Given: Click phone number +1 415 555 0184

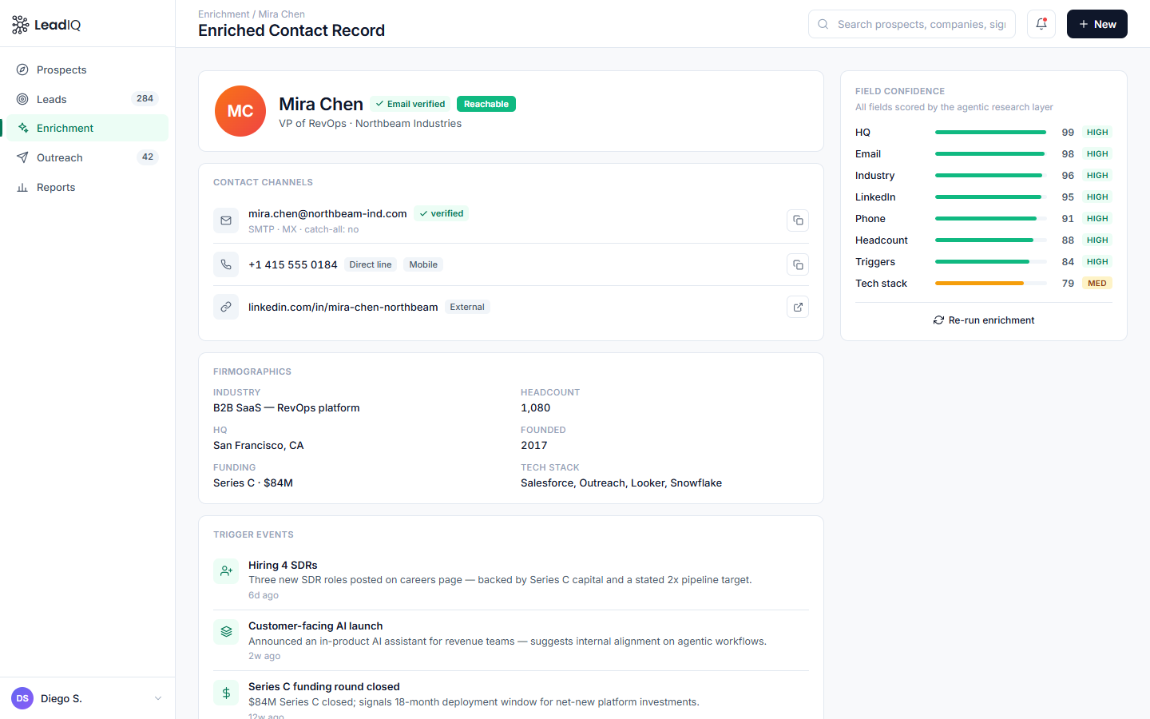Looking at the screenshot, I should [x=293, y=264].
